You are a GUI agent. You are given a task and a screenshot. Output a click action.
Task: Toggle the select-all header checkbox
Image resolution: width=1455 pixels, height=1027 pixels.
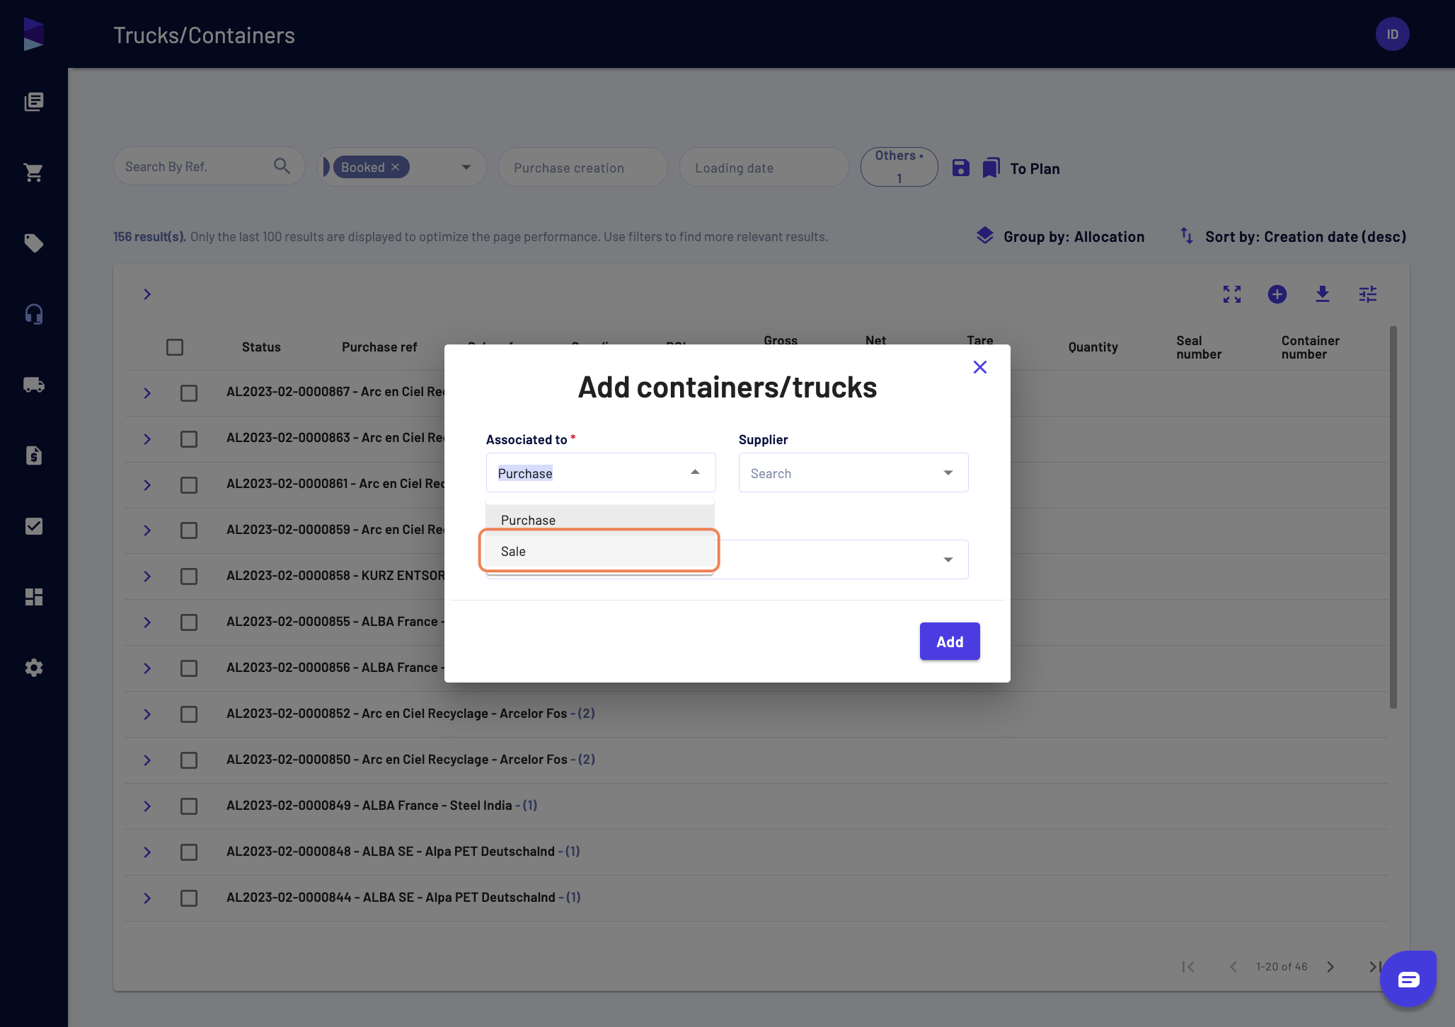[175, 347]
